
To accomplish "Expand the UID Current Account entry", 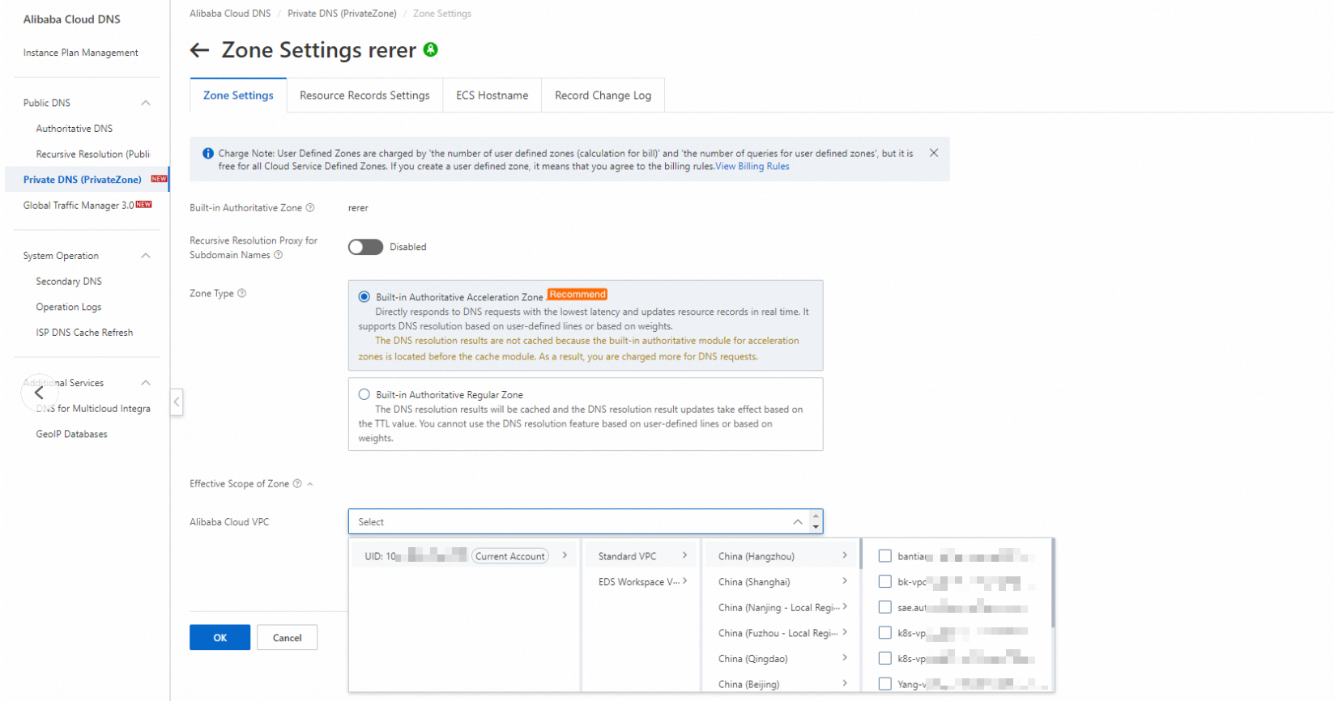I will click(465, 556).
